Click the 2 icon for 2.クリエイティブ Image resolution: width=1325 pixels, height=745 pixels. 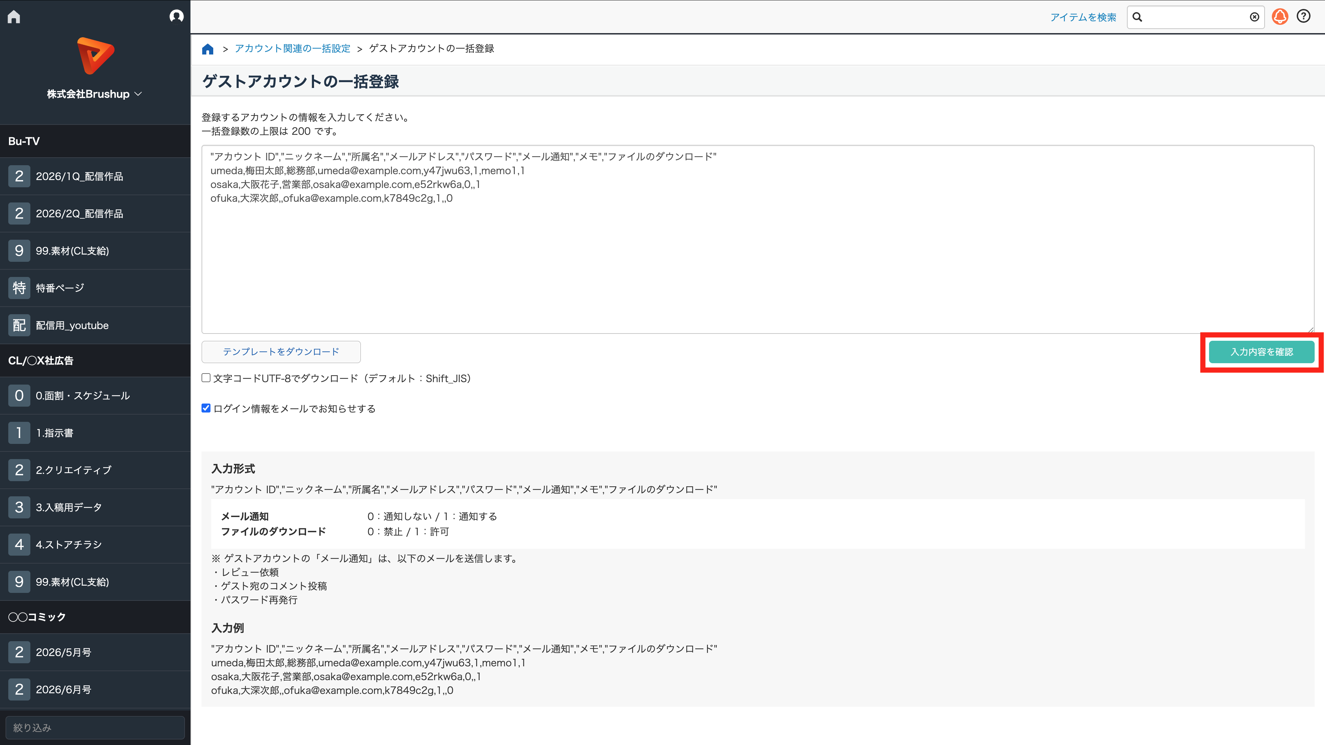click(x=19, y=470)
